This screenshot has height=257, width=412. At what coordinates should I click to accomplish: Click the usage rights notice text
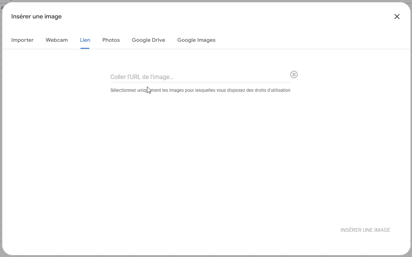200,90
